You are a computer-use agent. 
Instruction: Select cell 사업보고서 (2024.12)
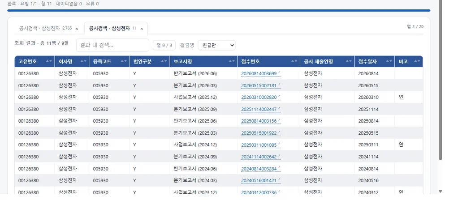point(203,145)
